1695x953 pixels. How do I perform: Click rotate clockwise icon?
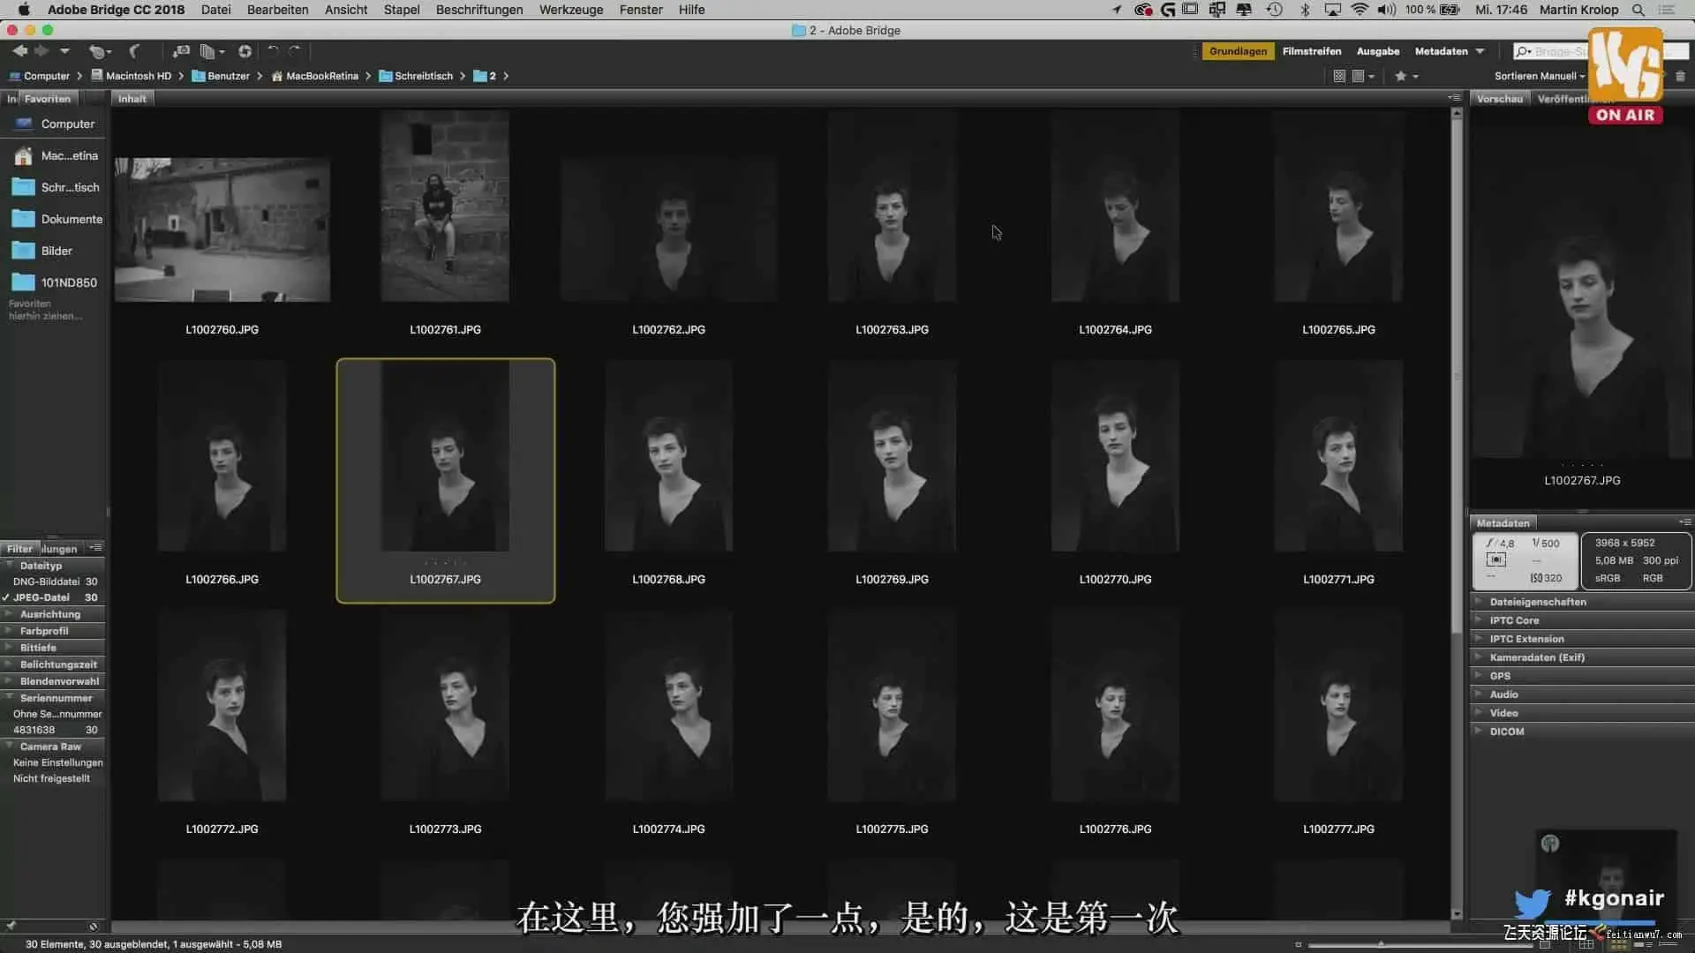pos(296,51)
